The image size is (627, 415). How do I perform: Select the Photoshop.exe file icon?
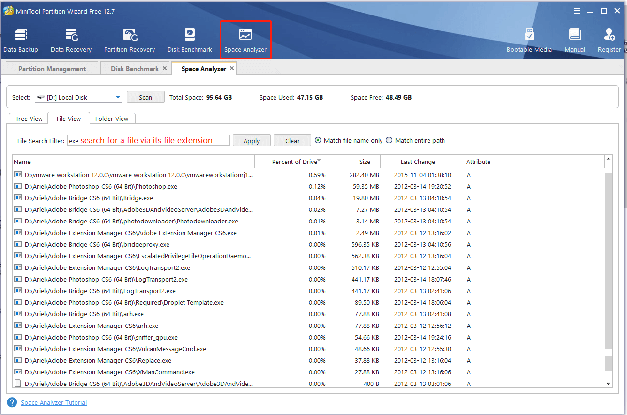tap(18, 186)
